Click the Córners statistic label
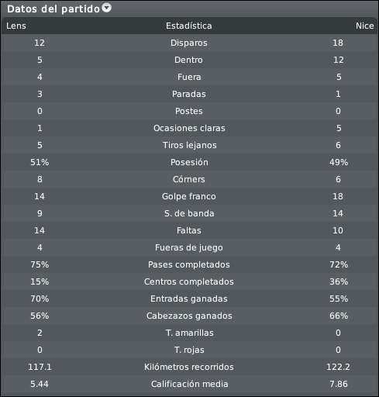The image size is (379, 397). (189, 179)
